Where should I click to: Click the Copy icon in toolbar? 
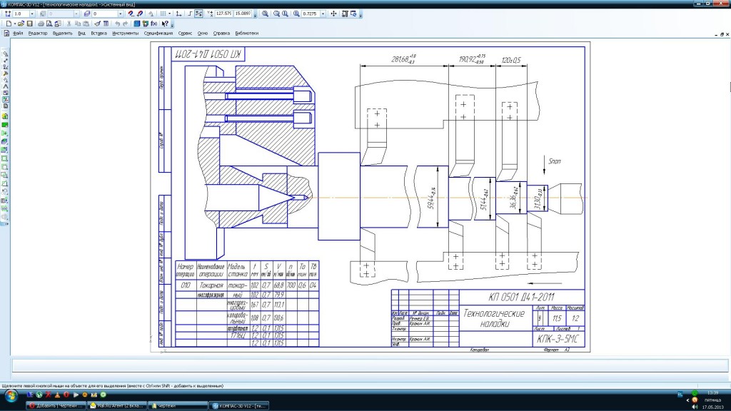pyautogui.click(x=77, y=24)
